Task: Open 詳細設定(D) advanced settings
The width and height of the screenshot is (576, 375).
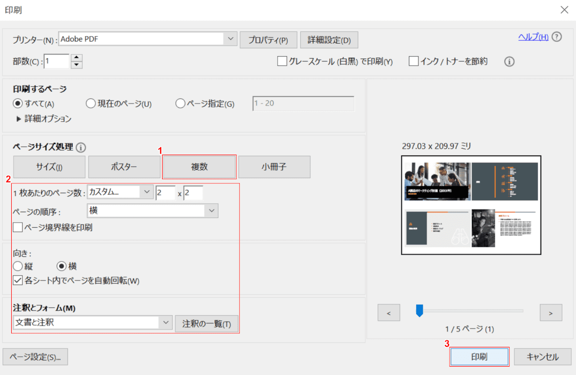Action: point(329,40)
